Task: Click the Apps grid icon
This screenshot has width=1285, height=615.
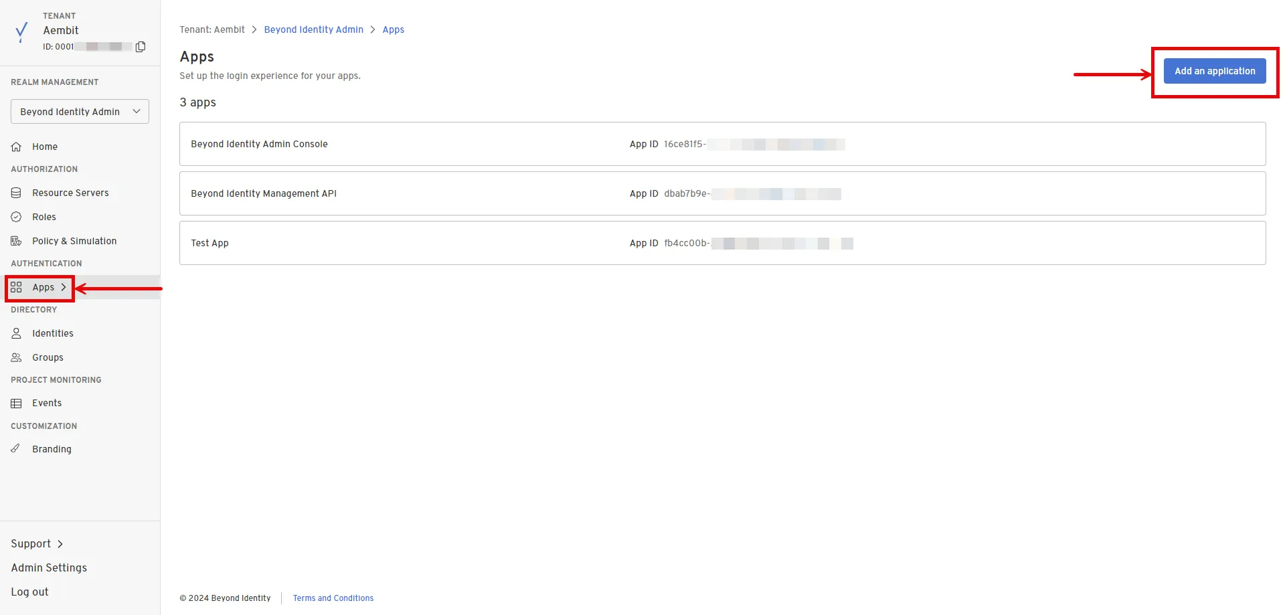Action: pos(17,287)
